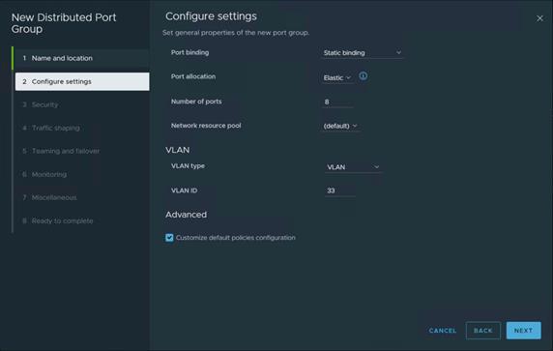
Task: Open the Port allocation Elastic dropdown
Action: coord(337,77)
